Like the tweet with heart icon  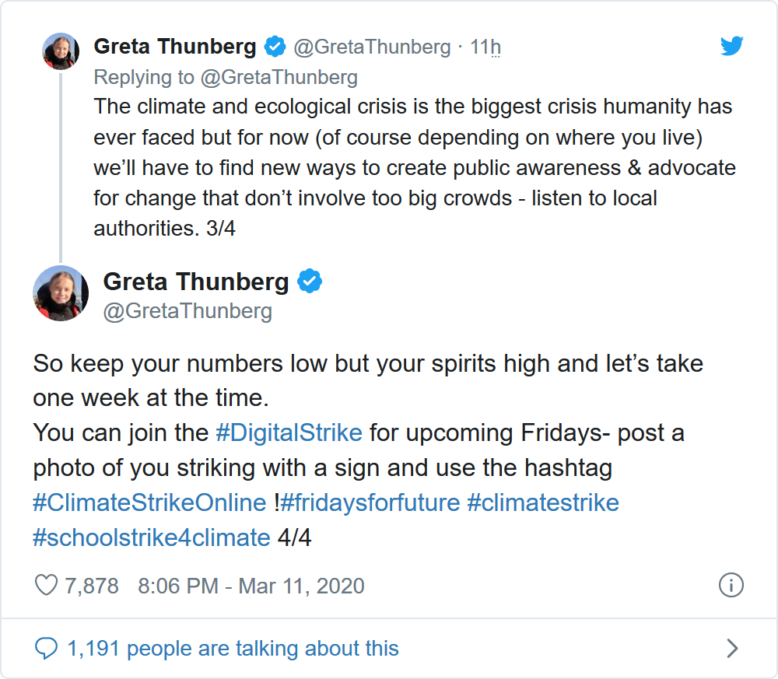tap(47, 585)
